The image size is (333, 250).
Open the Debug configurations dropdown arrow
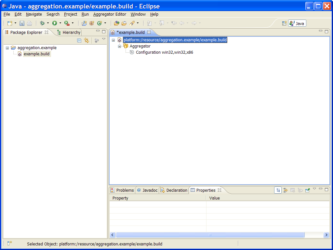[x=48, y=23]
